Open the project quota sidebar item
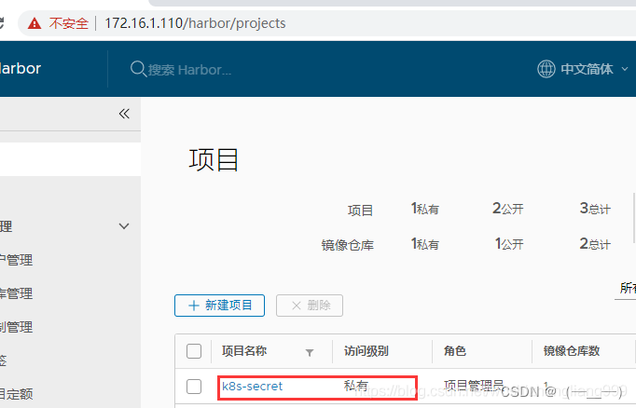Image resolution: width=636 pixels, height=408 pixels. point(16,394)
